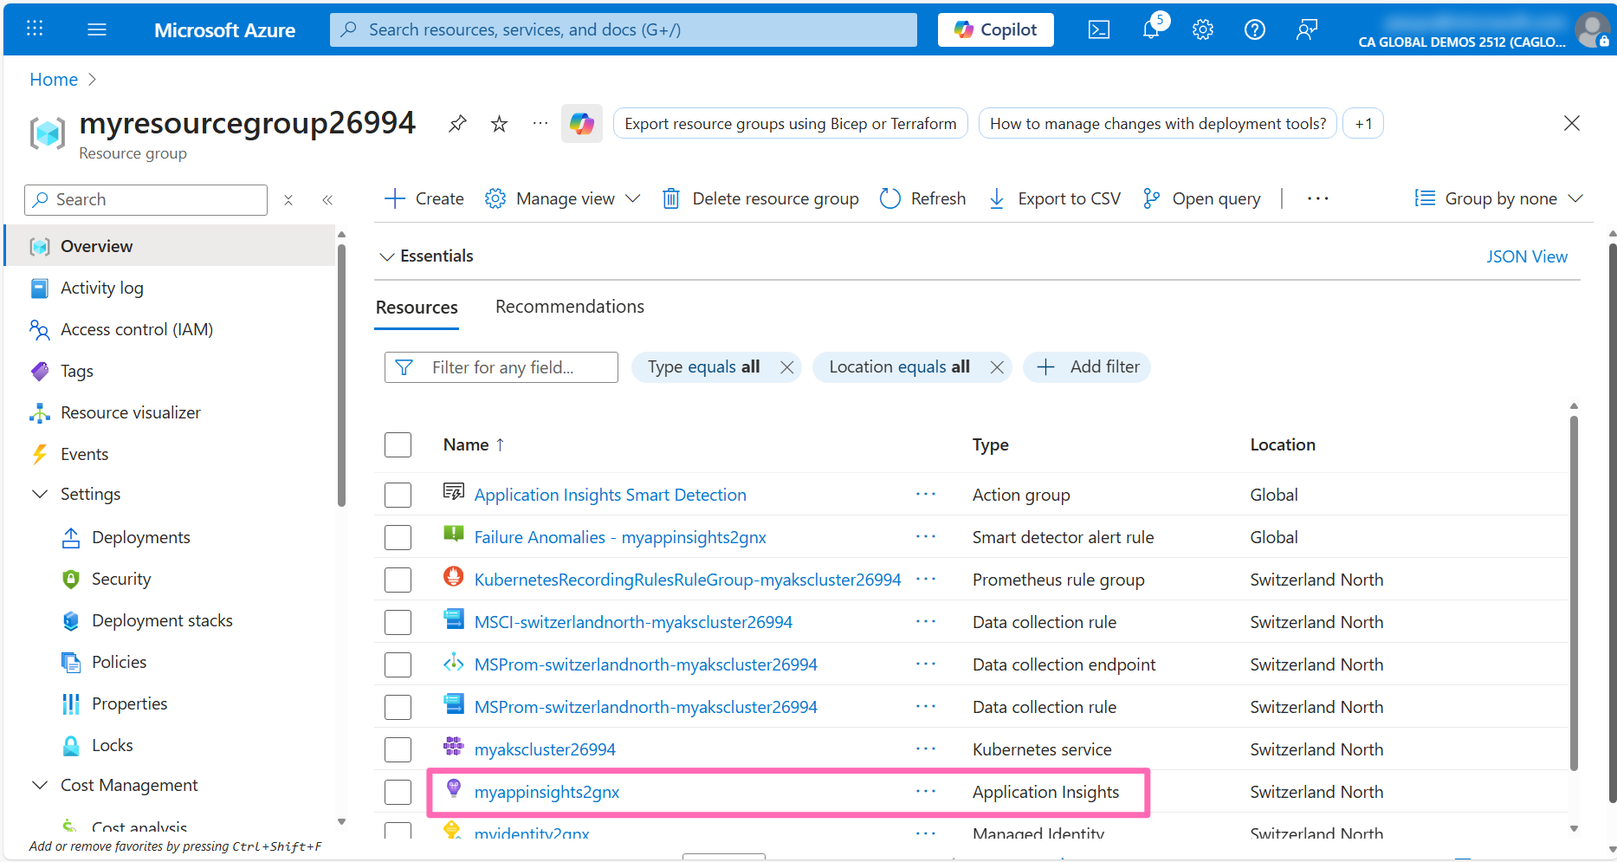Switch to the Recommendations tab
1617x862 pixels.
pyautogui.click(x=569, y=306)
